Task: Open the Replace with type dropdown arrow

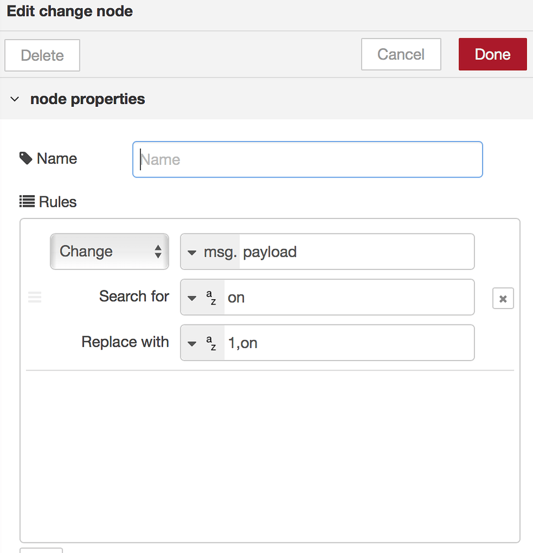Action: [192, 342]
